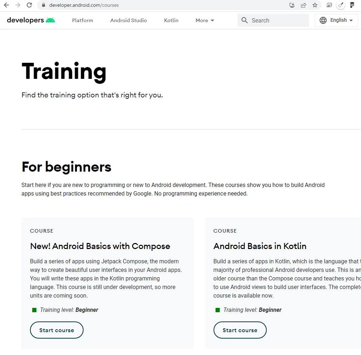This screenshot has height=355, width=361.
Task: Click 'Find the training option that's right for you.'
Action: [x=92, y=95]
